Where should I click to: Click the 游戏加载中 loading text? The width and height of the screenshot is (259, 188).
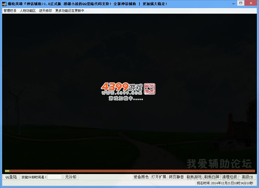click(x=126, y=98)
